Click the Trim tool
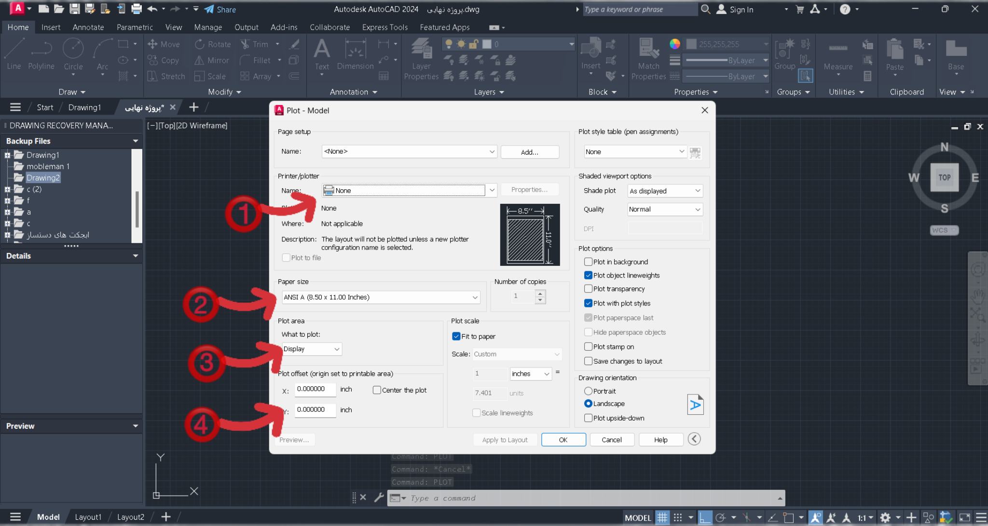The image size is (988, 526). coord(255,44)
